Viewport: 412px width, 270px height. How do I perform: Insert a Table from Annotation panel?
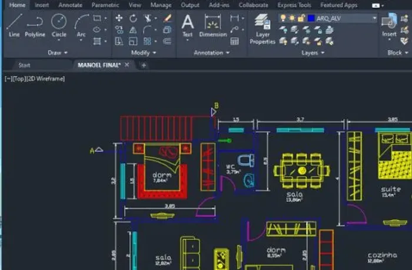[x=234, y=41]
